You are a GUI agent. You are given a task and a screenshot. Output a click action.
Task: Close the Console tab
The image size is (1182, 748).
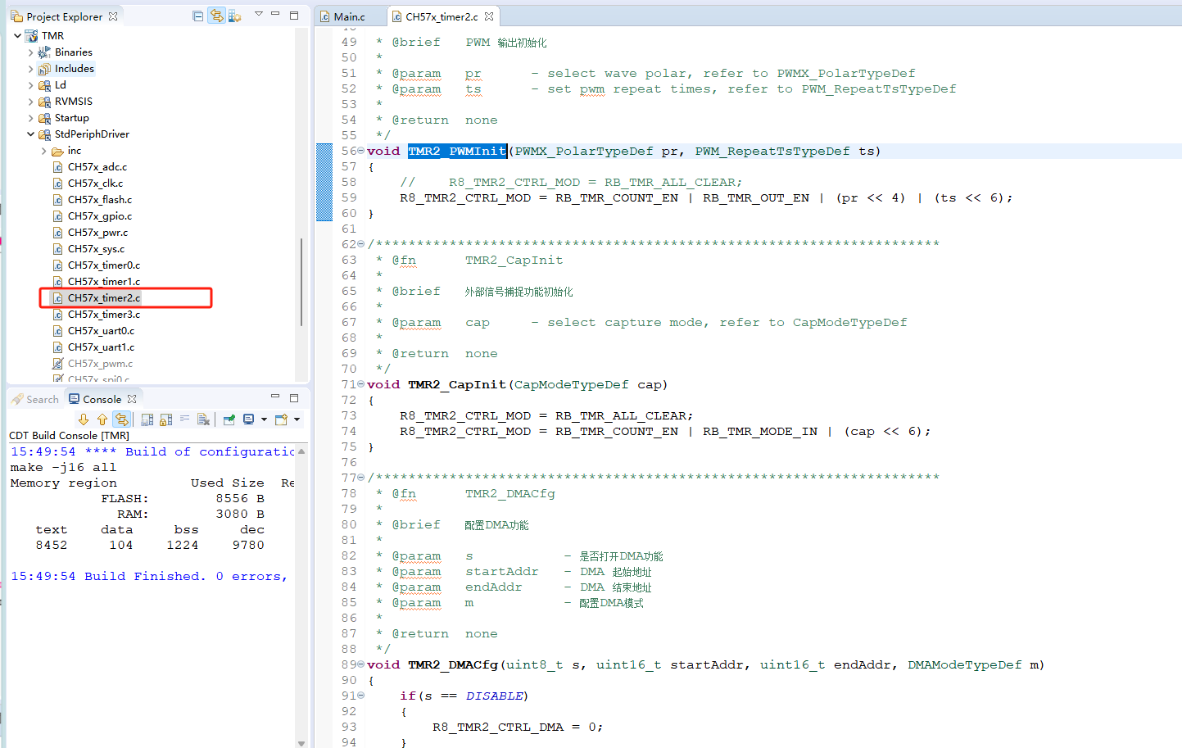132,399
